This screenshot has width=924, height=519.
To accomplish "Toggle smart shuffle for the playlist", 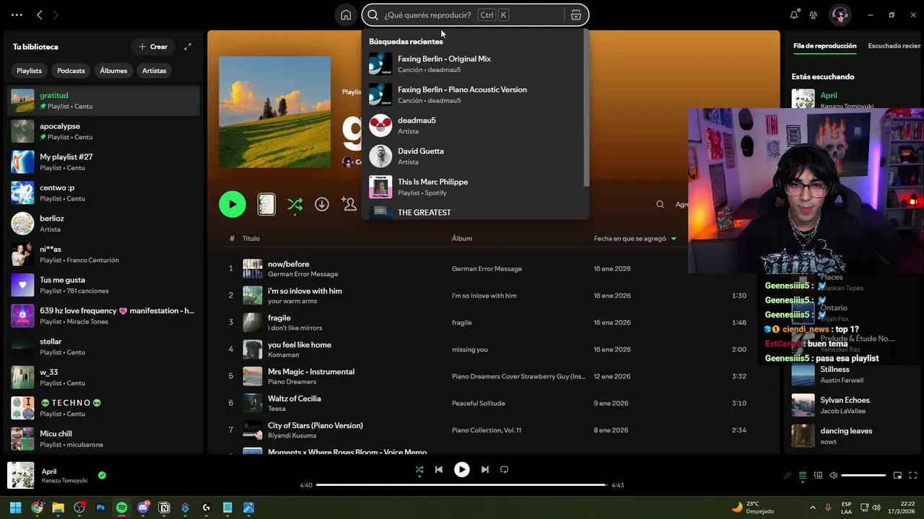I will [x=295, y=205].
